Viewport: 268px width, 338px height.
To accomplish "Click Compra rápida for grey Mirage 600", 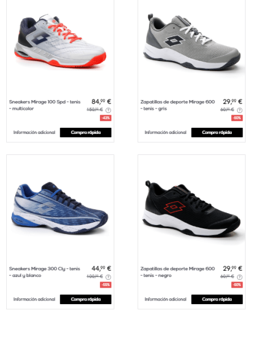I will point(217,132).
